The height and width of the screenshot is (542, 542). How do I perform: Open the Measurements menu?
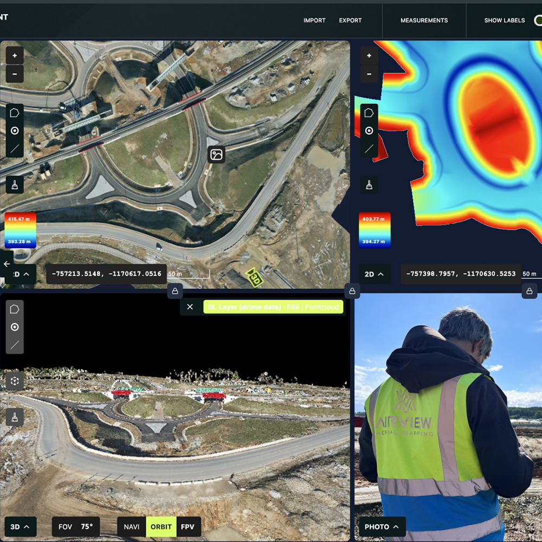click(424, 21)
